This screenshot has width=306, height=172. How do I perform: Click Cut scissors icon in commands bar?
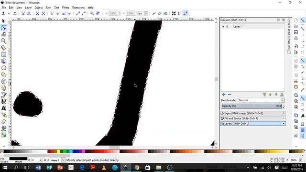[x=296, y=81]
